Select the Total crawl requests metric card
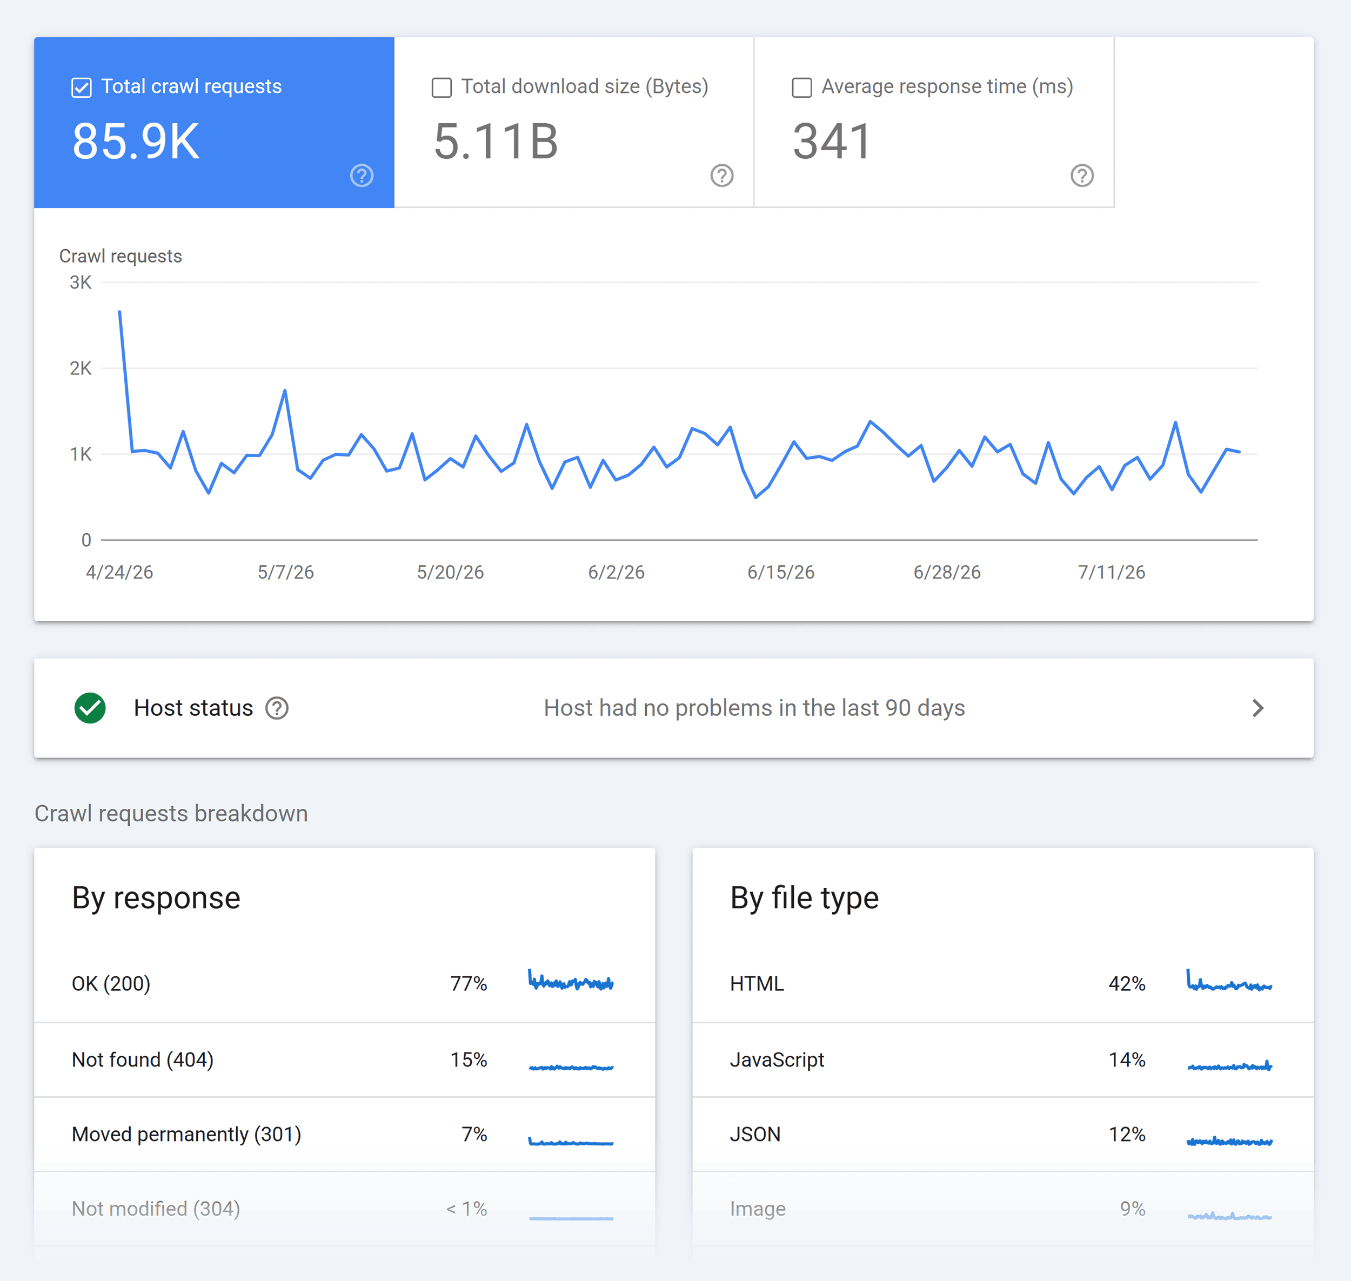The width and height of the screenshot is (1351, 1281). 214,122
